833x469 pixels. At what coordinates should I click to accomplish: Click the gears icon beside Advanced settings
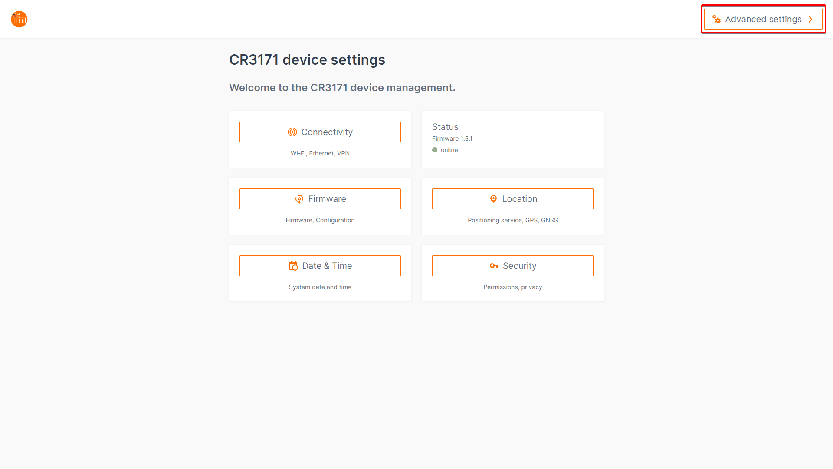point(716,19)
